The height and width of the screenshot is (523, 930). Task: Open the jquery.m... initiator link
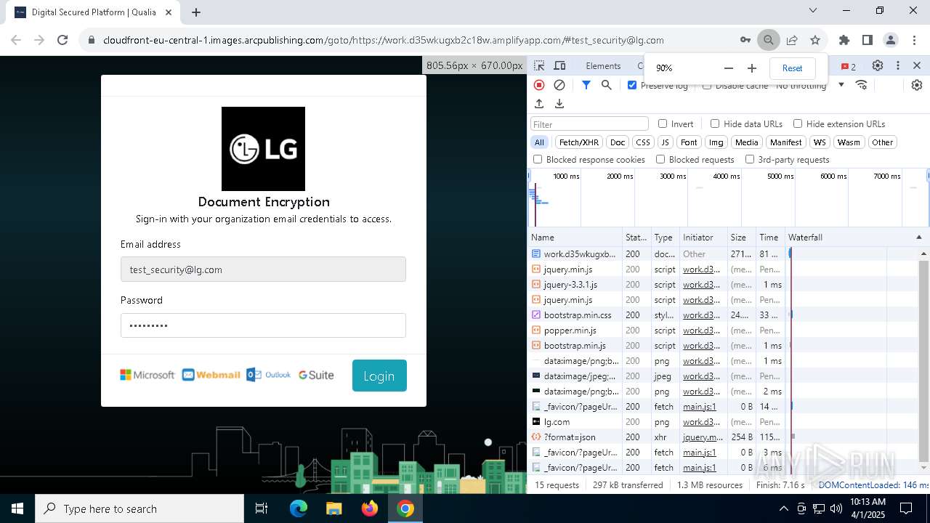tap(703, 437)
